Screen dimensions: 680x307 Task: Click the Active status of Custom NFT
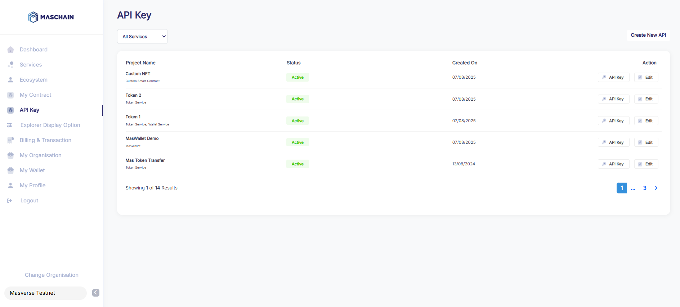click(297, 77)
